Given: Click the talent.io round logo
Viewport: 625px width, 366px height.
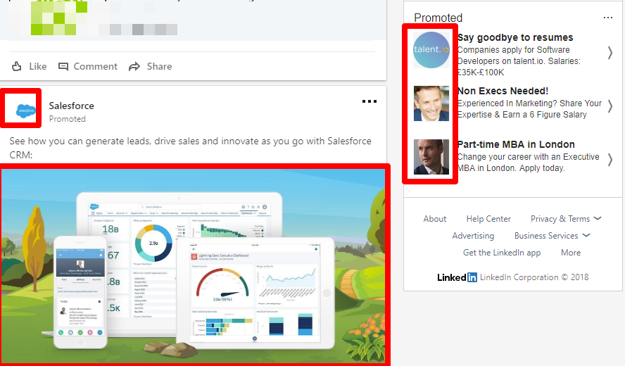Looking at the screenshot, I should (431, 50).
